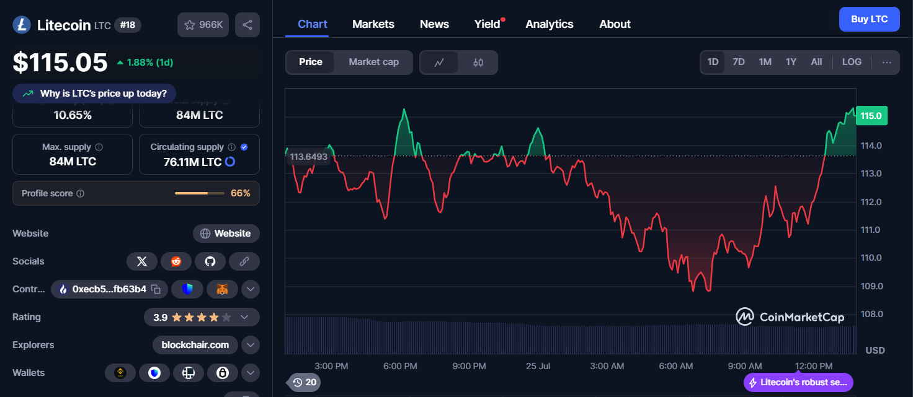This screenshot has width=913, height=397.
Task: Add Litecoin to watchlist with the star button
Action: (203, 25)
